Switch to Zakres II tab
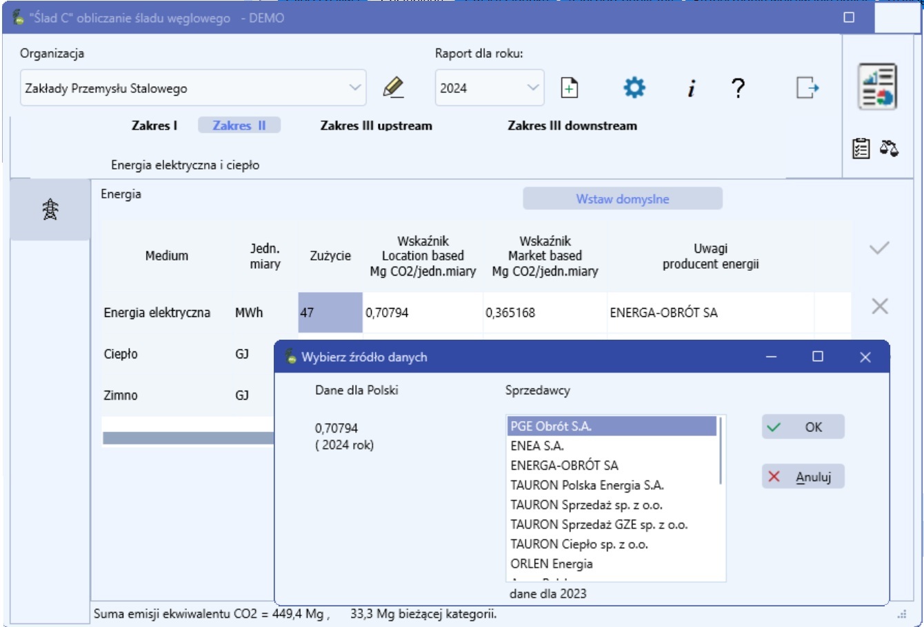Image resolution: width=924 pixels, height=627 pixels. pyautogui.click(x=239, y=125)
